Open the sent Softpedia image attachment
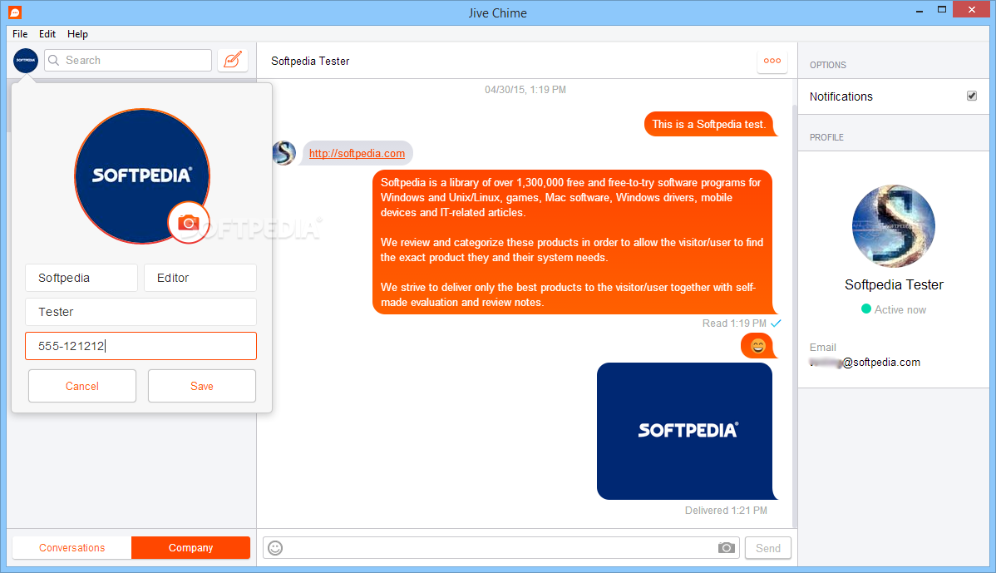996x573 pixels. pos(685,431)
